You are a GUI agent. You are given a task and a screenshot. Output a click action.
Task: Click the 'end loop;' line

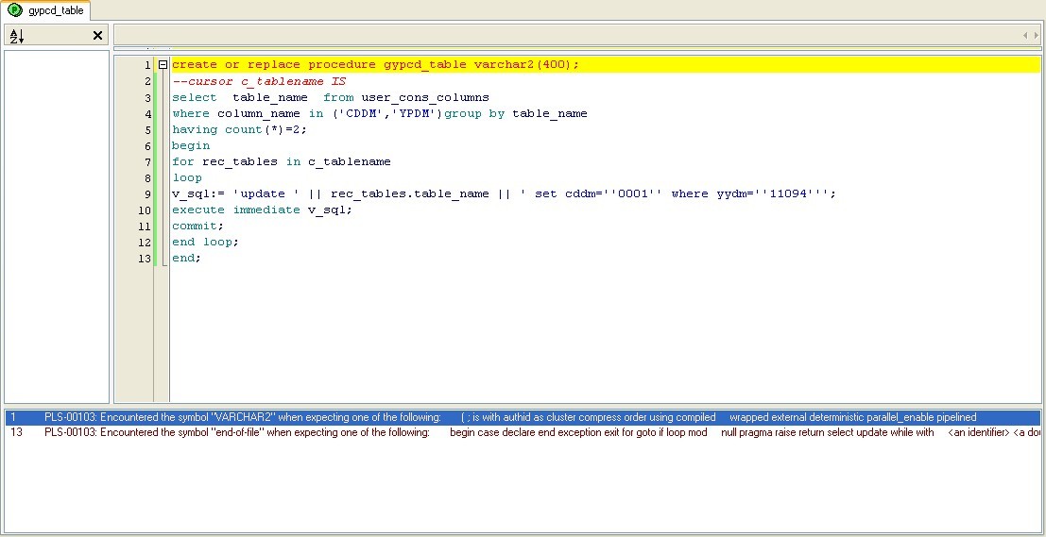[205, 242]
